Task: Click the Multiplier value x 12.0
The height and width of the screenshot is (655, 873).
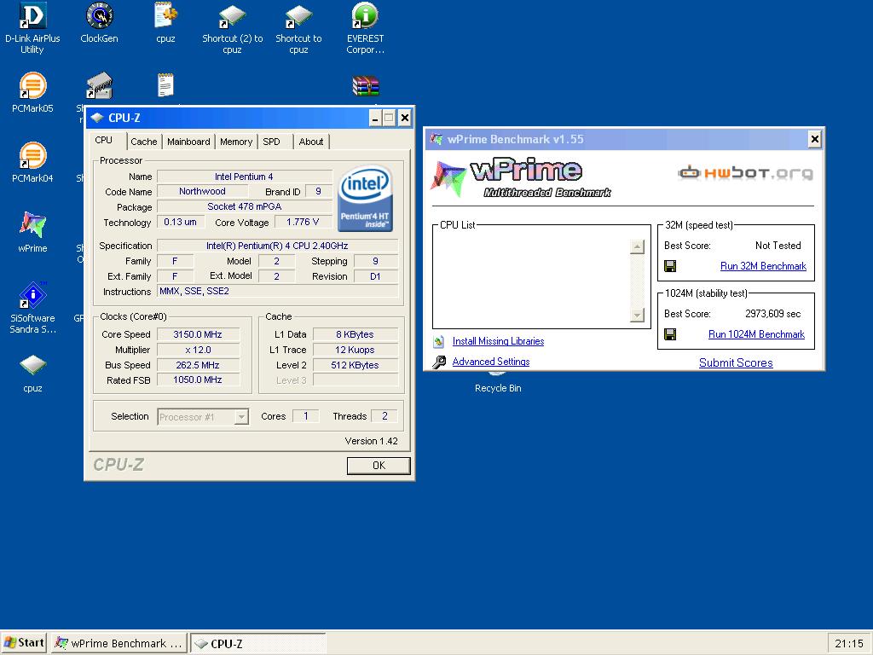Action: 198,350
